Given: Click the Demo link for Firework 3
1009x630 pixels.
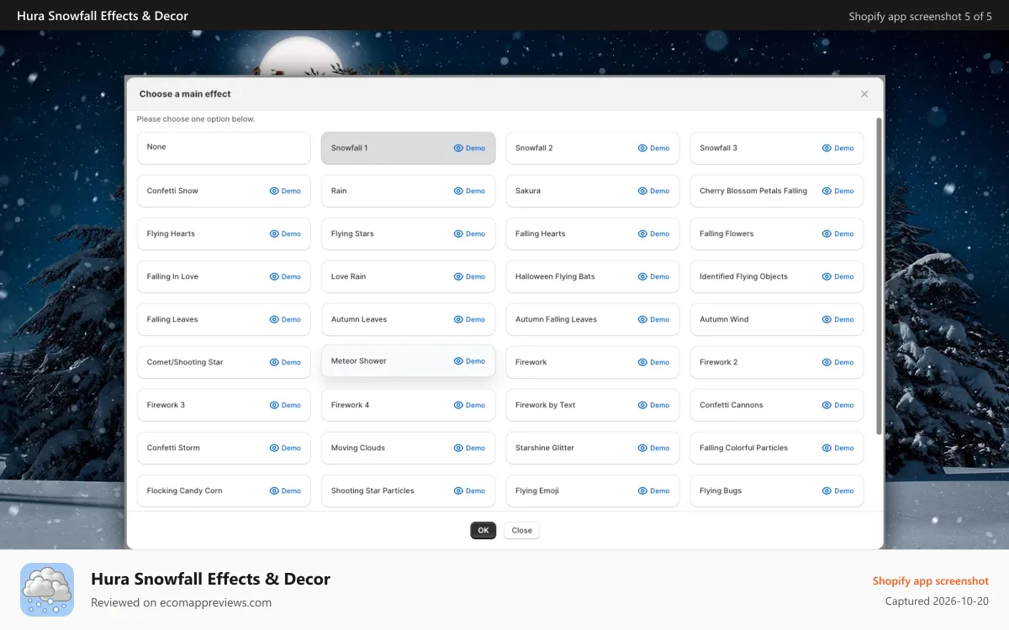Looking at the screenshot, I should click(285, 405).
